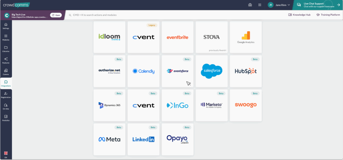The width and height of the screenshot is (343, 160).
Task: Open the Libraries folder icon
Action: (6, 49)
